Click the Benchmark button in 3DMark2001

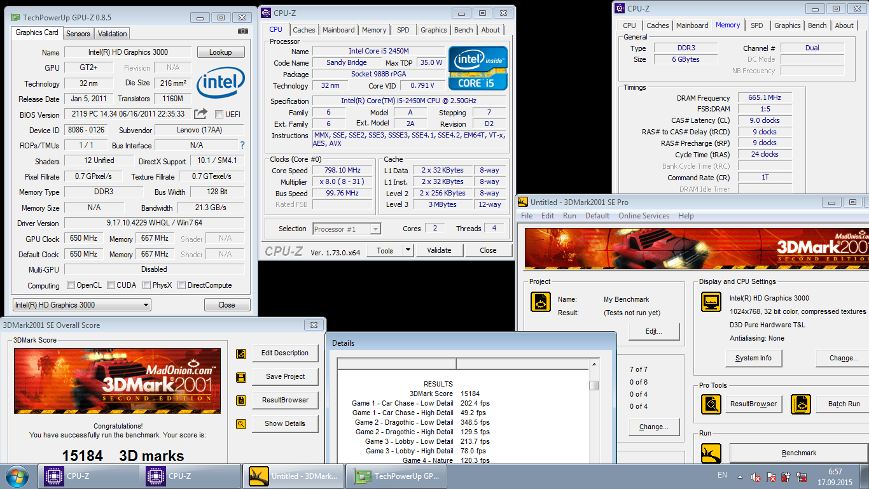(x=799, y=453)
